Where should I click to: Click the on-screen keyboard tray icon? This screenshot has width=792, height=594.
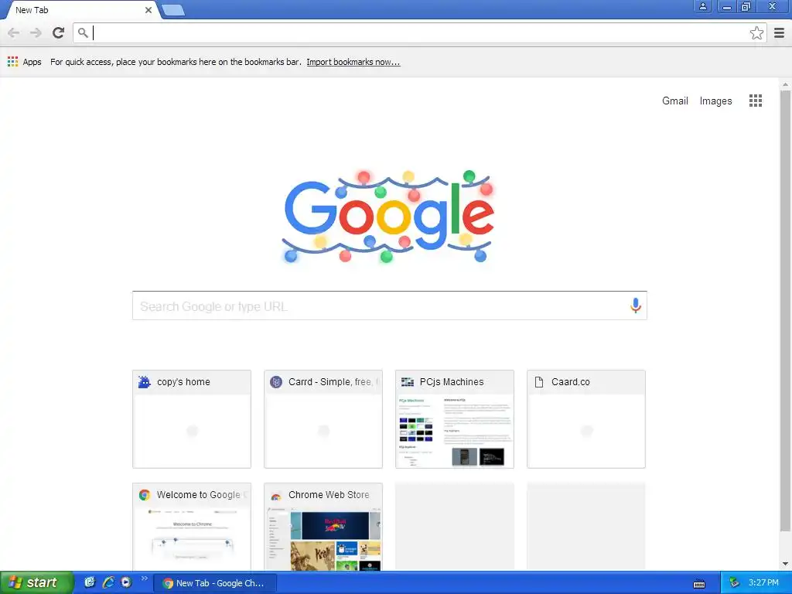point(699,584)
